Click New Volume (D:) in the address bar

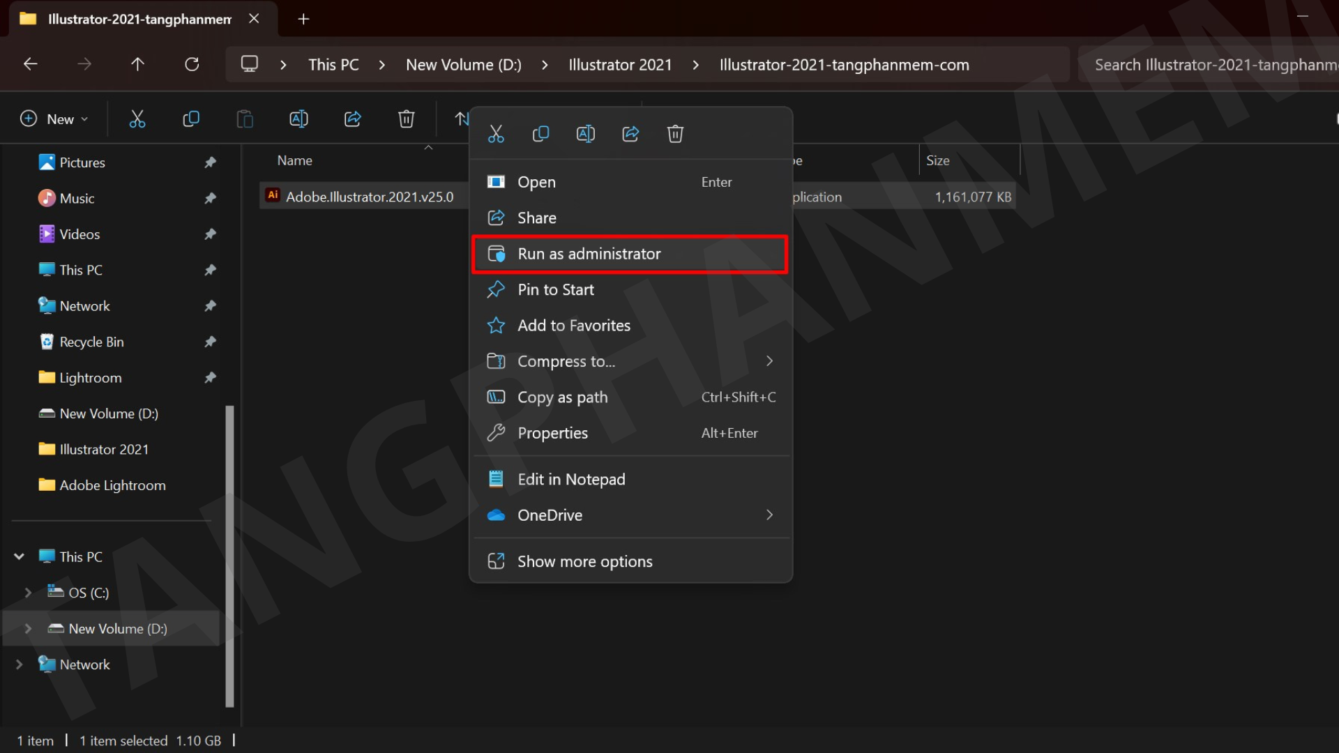click(464, 65)
